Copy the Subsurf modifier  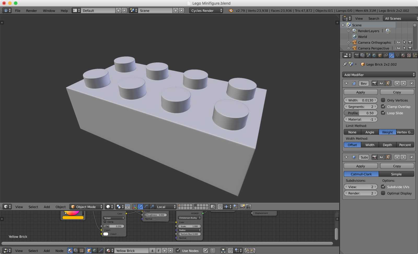pyautogui.click(x=397, y=166)
